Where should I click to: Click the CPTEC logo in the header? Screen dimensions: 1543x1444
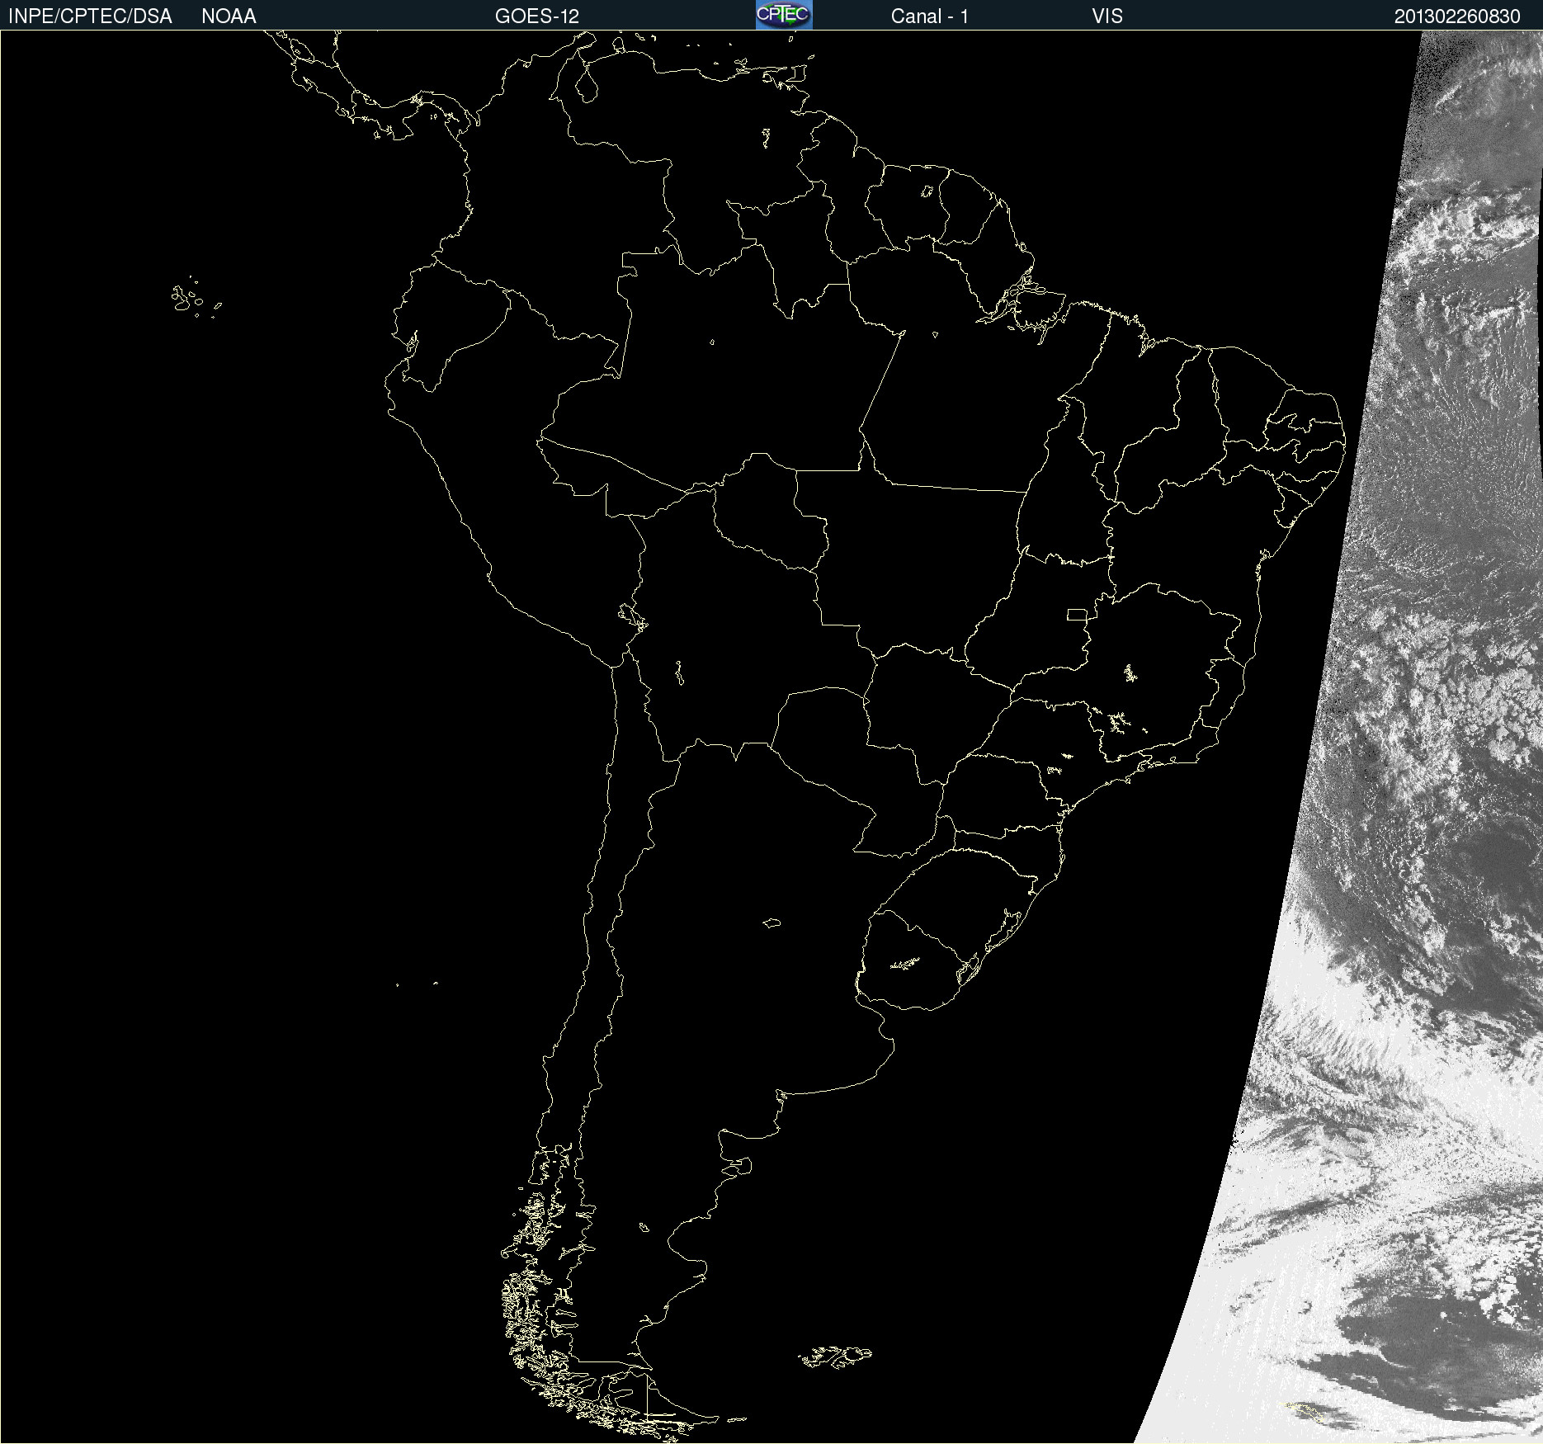coord(784,15)
